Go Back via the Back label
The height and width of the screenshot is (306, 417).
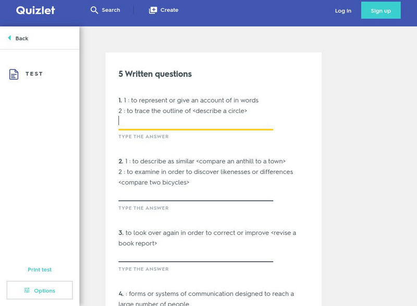pos(22,39)
